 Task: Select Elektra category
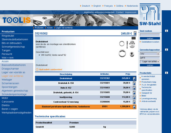point(5,105)
